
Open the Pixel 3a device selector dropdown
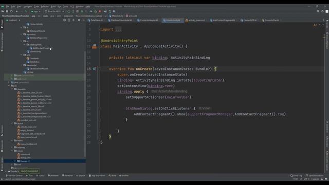point(54,11)
